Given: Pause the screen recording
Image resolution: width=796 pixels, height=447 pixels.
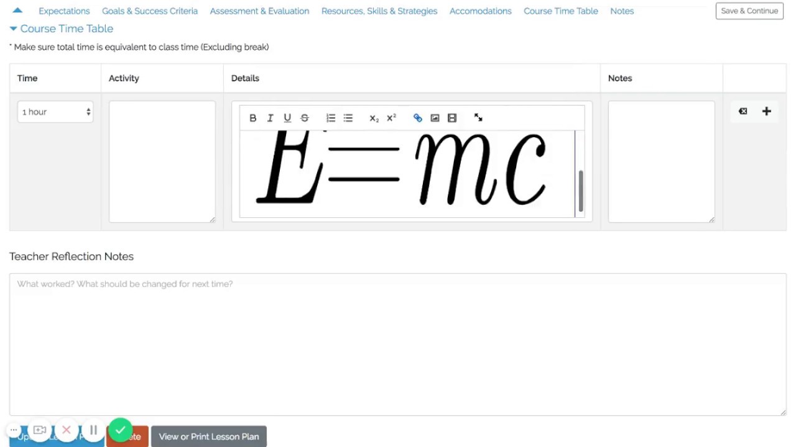Looking at the screenshot, I should point(93,430).
